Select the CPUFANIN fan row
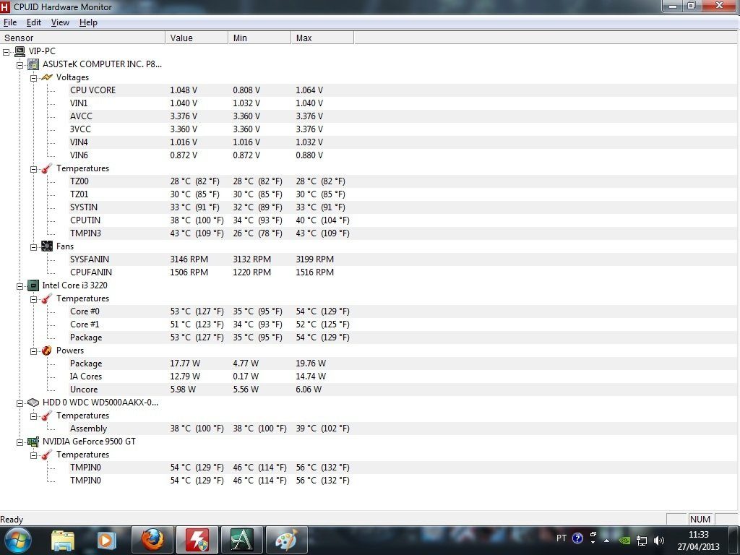The width and height of the screenshot is (740, 555). coord(404,272)
